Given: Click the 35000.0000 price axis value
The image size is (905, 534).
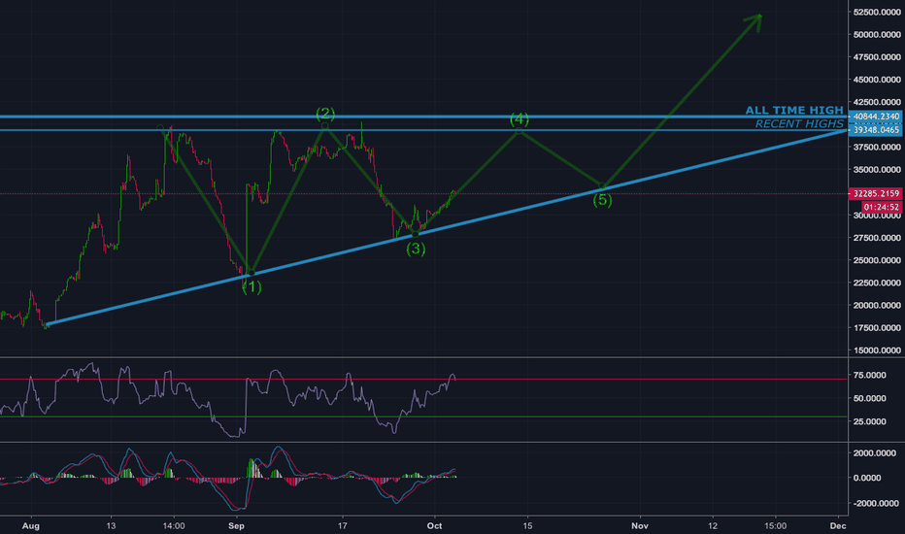Looking at the screenshot, I should tap(877, 170).
